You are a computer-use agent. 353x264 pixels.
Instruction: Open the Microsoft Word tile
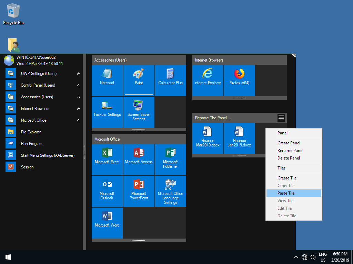(107, 223)
